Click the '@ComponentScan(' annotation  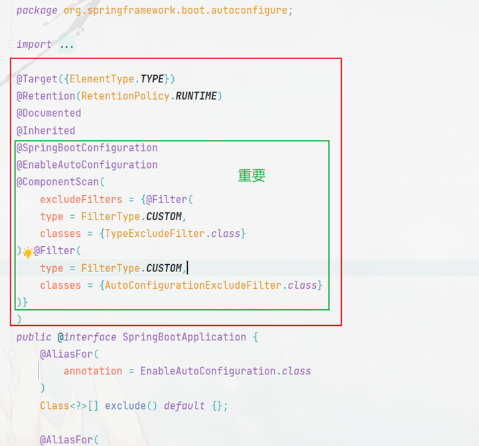coord(60,183)
